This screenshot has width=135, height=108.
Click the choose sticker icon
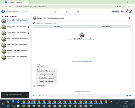tap(40, 96)
